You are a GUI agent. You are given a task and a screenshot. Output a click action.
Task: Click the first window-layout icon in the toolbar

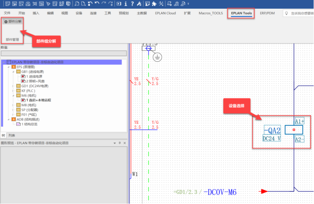point(8,4)
